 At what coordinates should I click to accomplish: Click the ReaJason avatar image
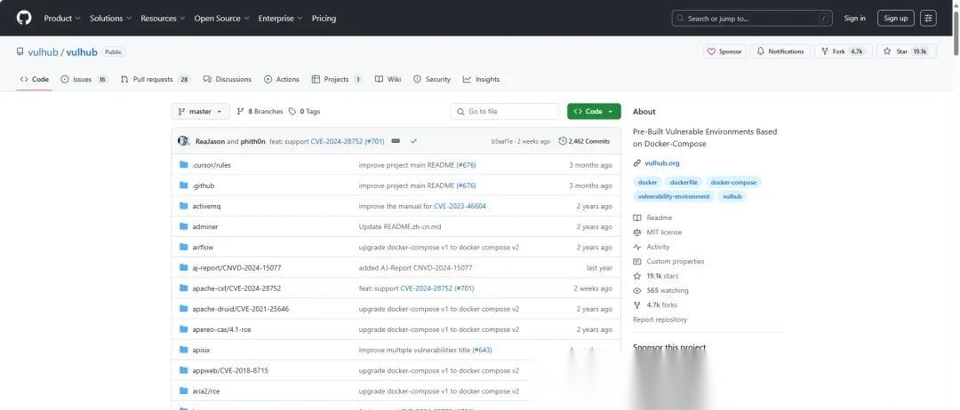(183, 141)
